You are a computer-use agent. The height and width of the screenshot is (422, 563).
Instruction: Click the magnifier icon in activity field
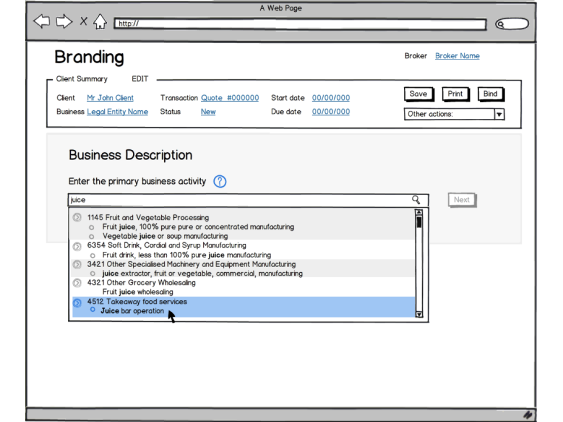point(416,200)
